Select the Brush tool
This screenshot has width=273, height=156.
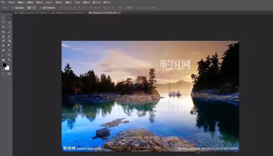coord(9,32)
